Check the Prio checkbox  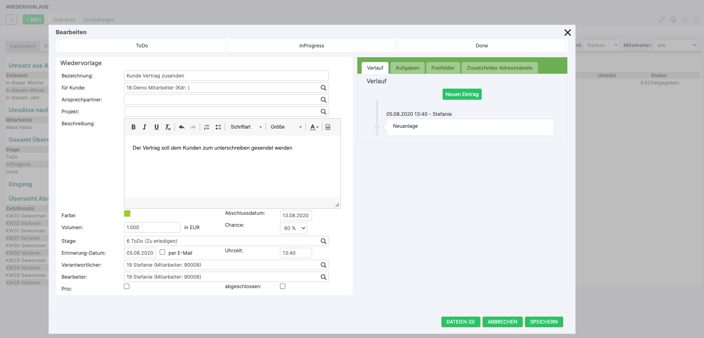127,286
